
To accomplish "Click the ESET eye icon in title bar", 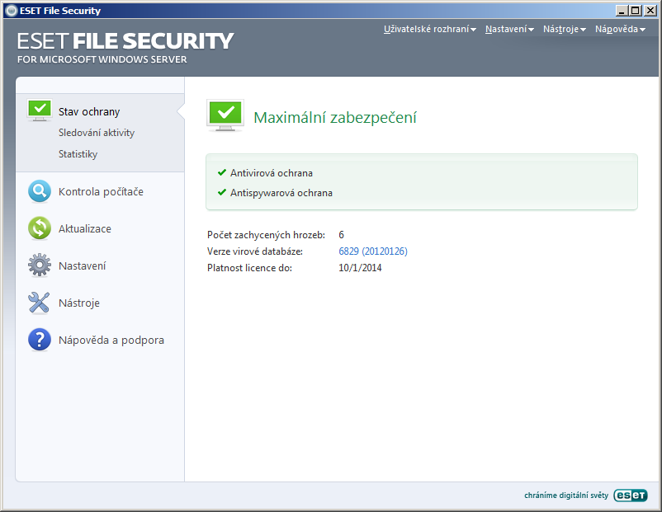I will pyautogui.click(x=12, y=11).
